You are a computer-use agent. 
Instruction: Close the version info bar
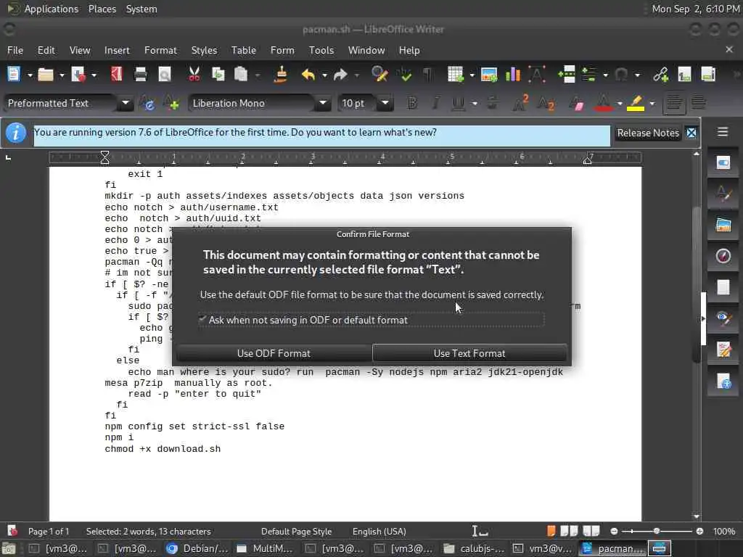point(691,133)
